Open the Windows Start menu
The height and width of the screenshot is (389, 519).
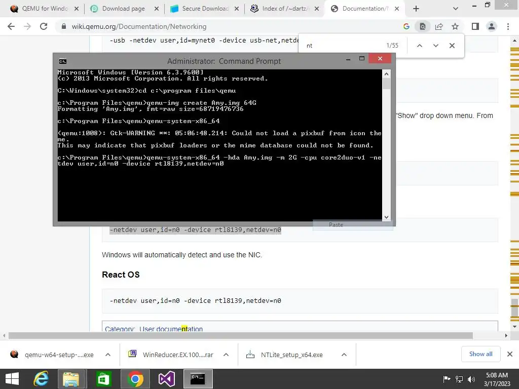(x=12, y=379)
